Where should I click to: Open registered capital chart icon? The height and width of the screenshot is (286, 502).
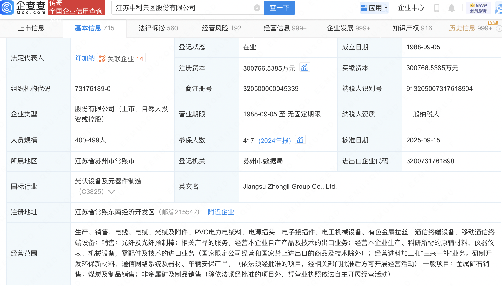point(305,67)
